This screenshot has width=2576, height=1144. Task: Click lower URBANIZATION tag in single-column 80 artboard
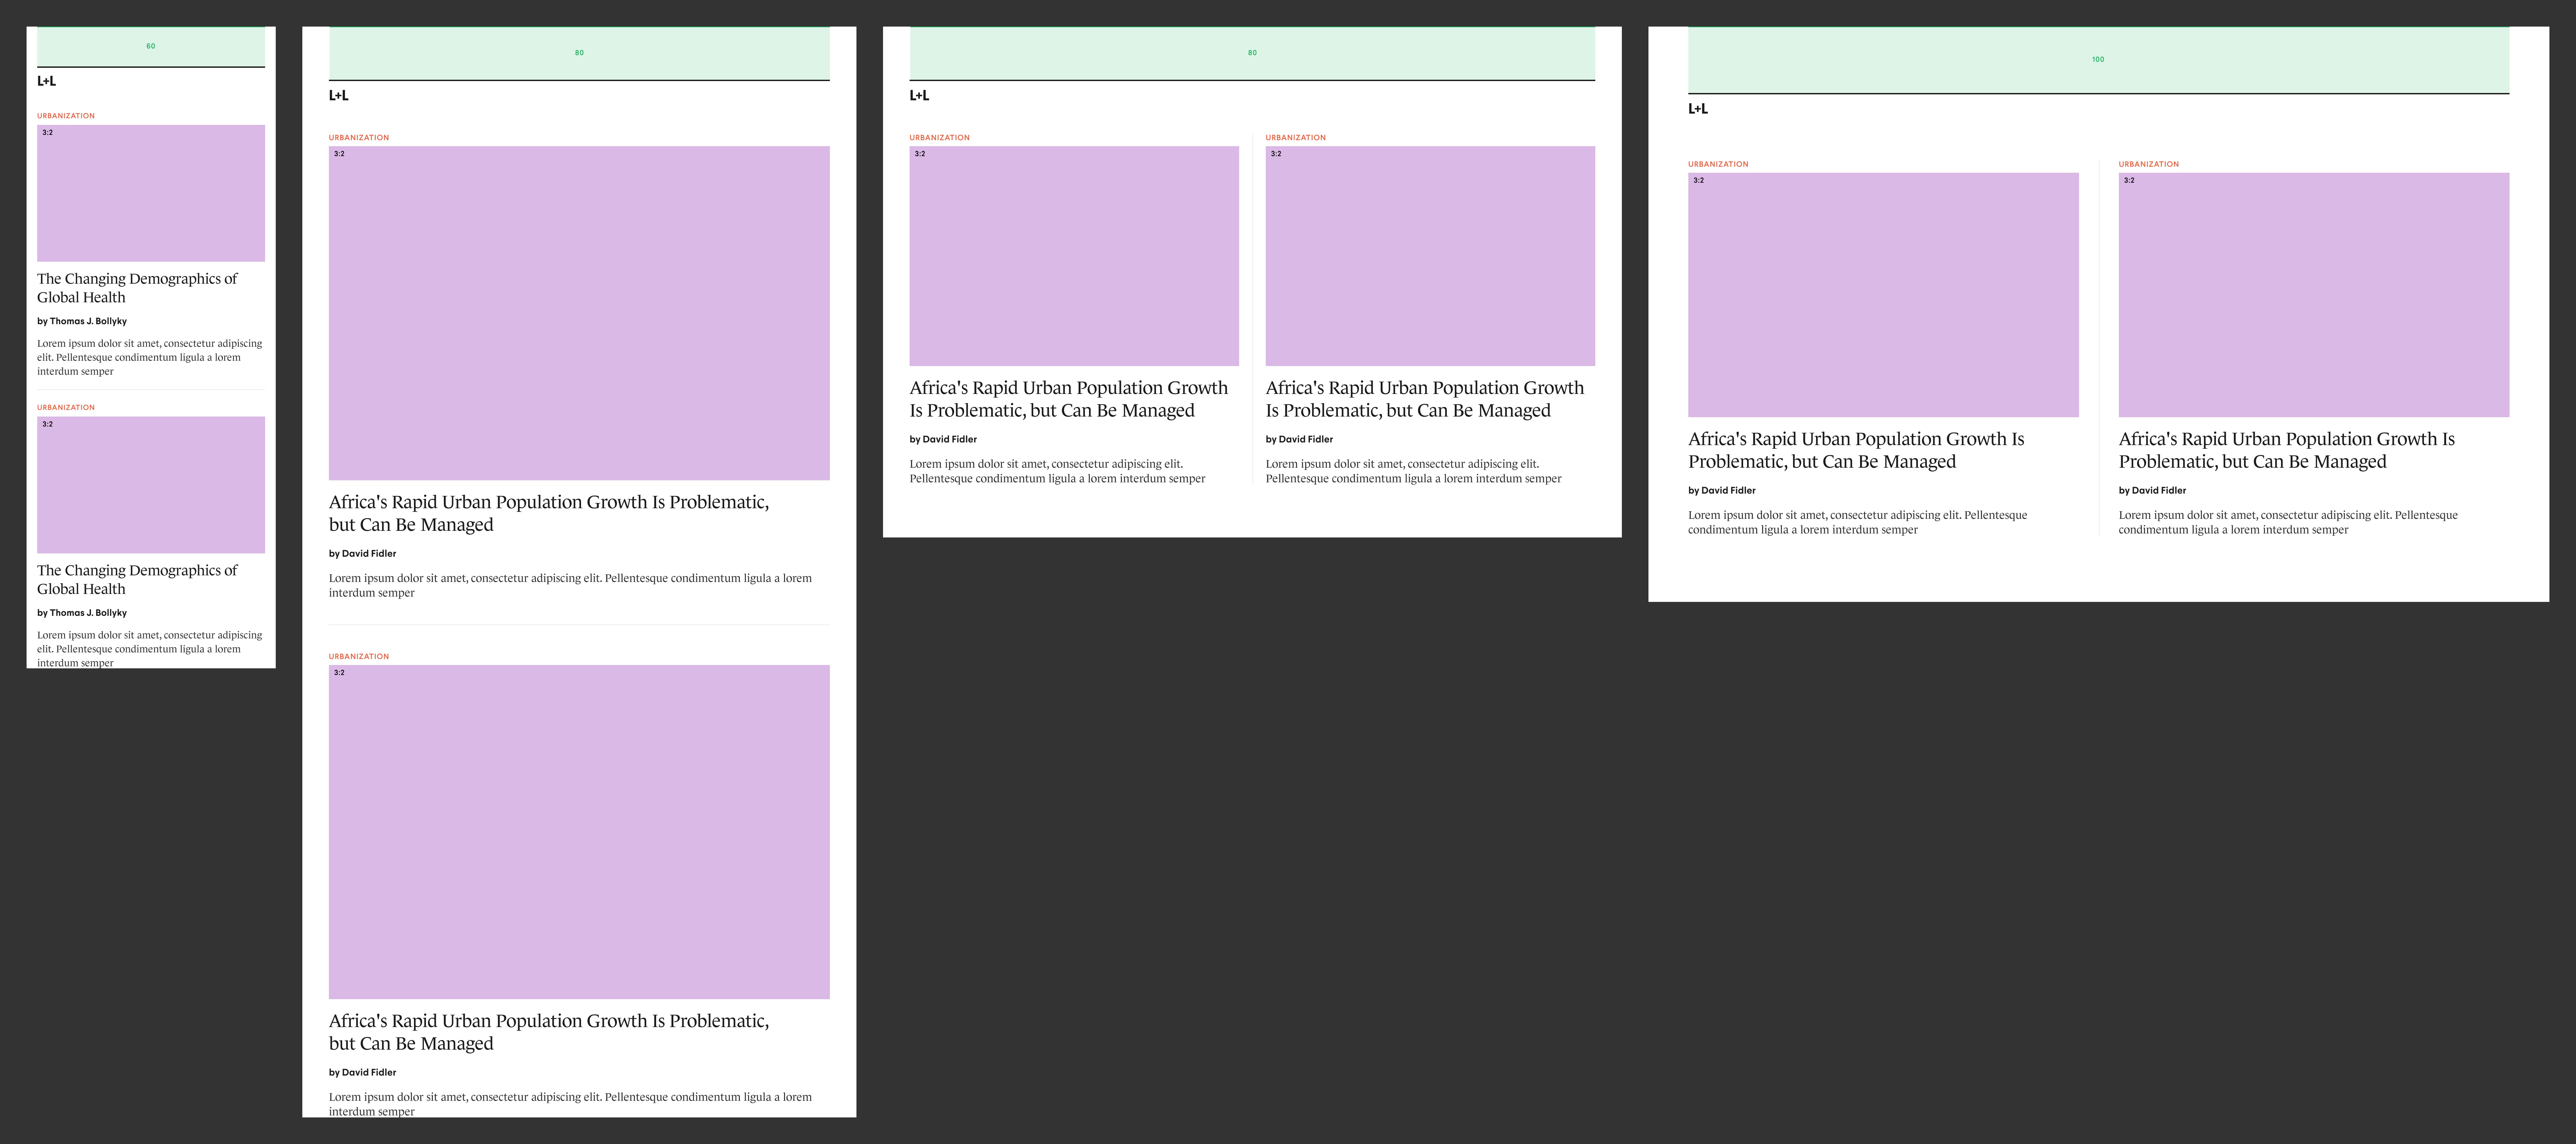coord(359,657)
